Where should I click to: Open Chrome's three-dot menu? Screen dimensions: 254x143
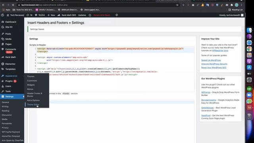pyautogui.click(x=241, y=5)
